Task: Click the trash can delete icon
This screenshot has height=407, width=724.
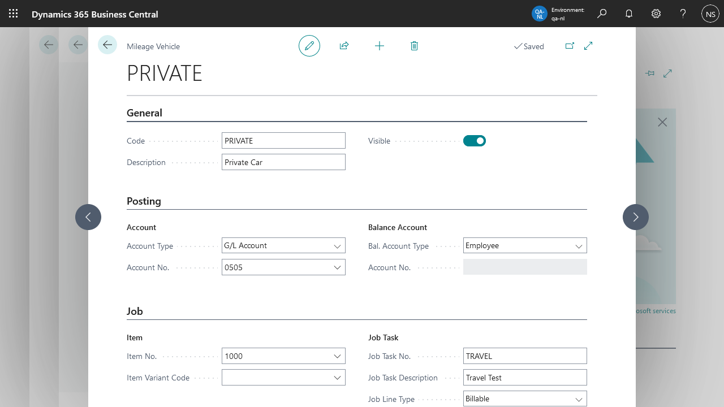Action: click(x=414, y=46)
